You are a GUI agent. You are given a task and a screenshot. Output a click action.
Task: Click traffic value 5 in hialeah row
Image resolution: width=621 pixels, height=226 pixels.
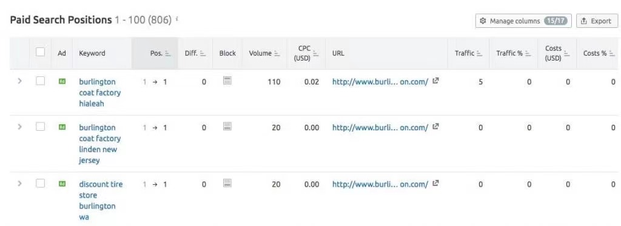pyautogui.click(x=480, y=82)
